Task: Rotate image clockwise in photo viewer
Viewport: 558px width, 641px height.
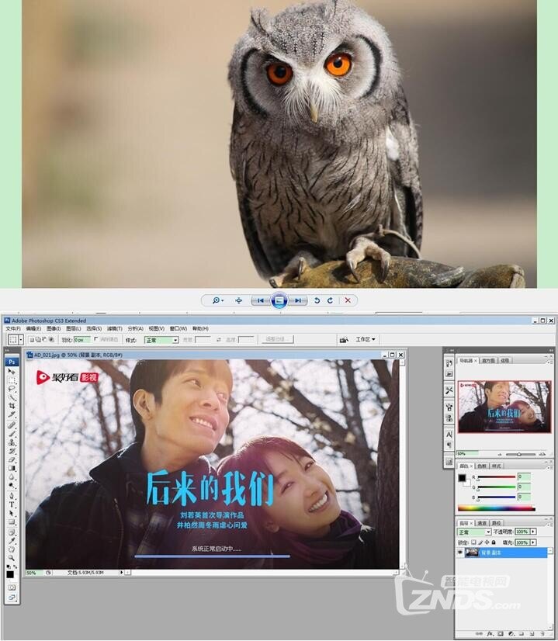Action: click(x=331, y=300)
